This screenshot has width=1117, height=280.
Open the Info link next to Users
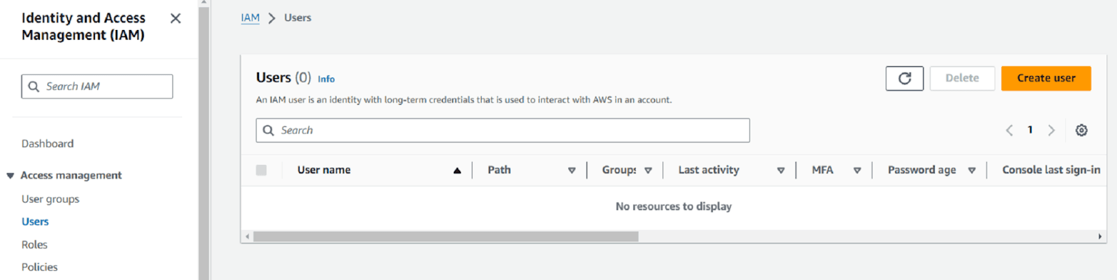[326, 80]
